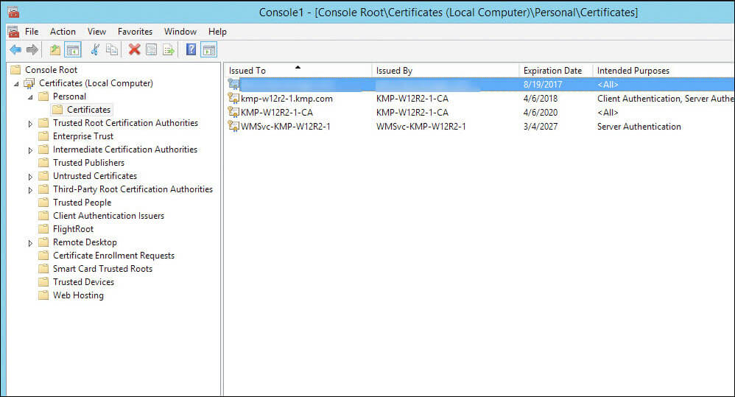Click the Up one level toolbar icon

[55, 49]
